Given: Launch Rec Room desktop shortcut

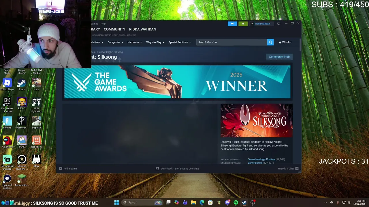Looking at the screenshot, I should point(36,142).
